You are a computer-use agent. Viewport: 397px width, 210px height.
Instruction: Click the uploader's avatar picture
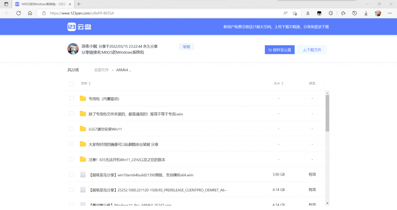73,49
